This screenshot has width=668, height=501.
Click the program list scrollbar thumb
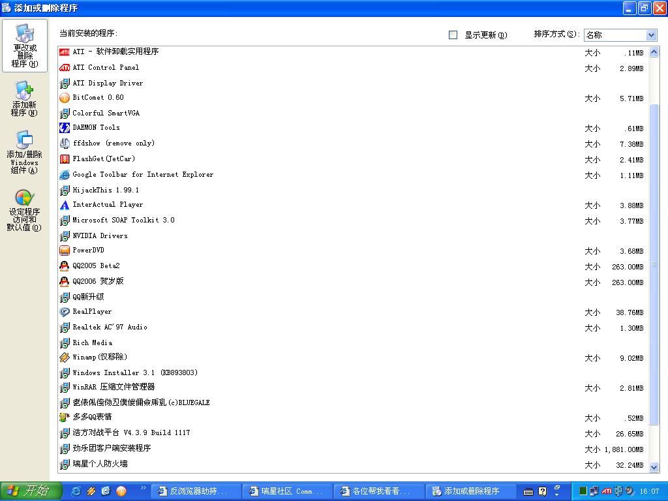pyautogui.click(x=654, y=264)
